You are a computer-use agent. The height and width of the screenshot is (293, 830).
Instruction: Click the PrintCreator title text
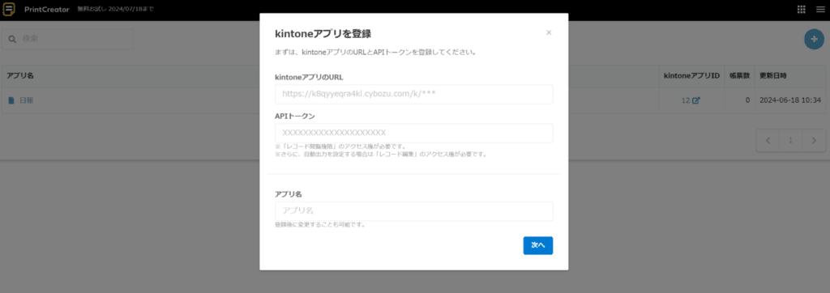coord(46,10)
